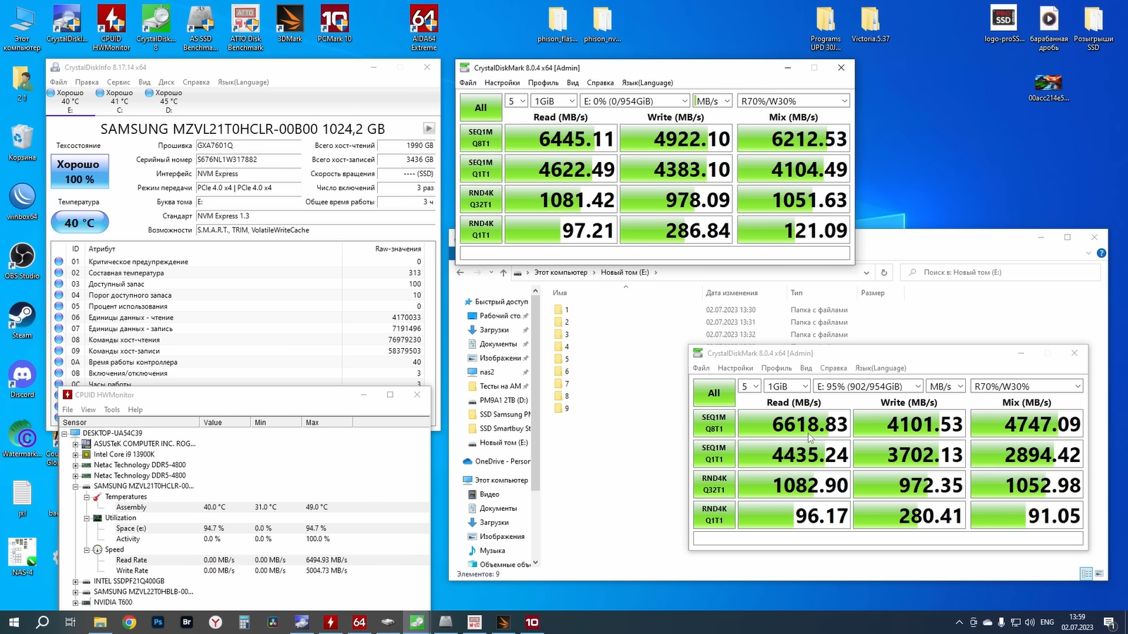Open the test size 1GiB dropdown

[x=553, y=101]
